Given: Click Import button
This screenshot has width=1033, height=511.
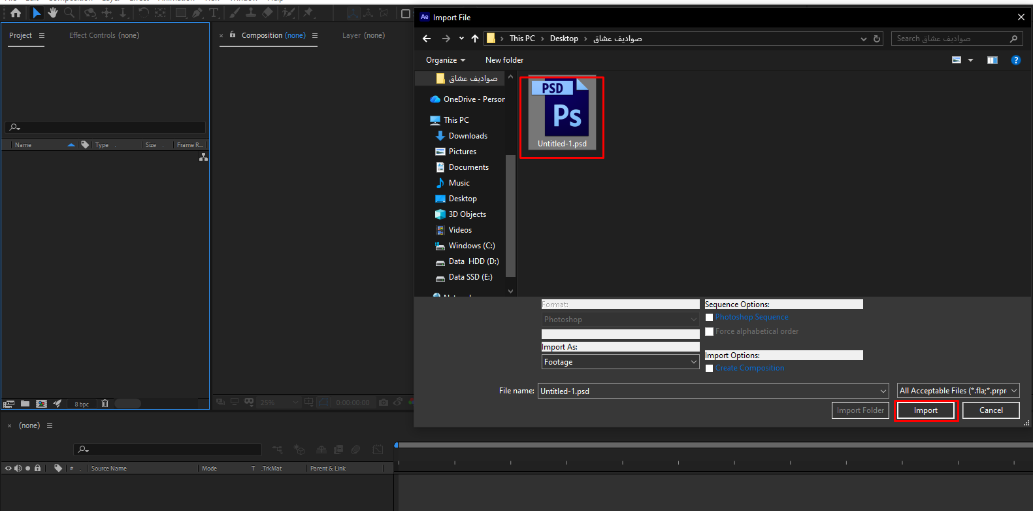Looking at the screenshot, I should click(926, 410).
